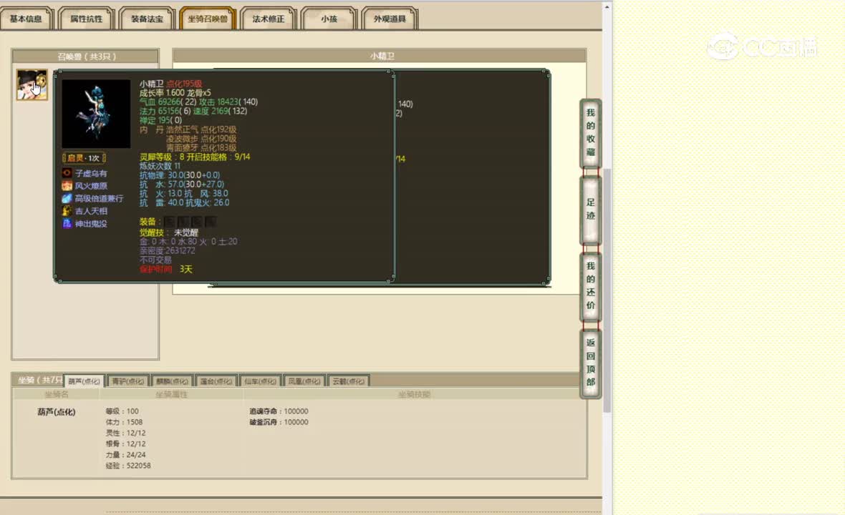Click the 子虚乌有 skill name
Viewport: 845px width, 515px height.
coord(90,173)
